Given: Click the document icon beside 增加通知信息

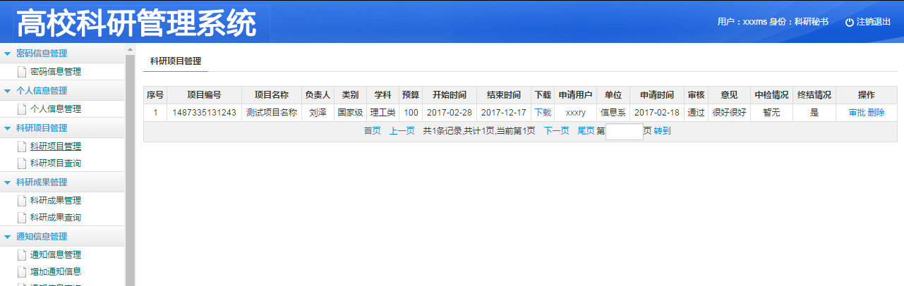Looking at the screenshot, I should (x=21, y=271).
